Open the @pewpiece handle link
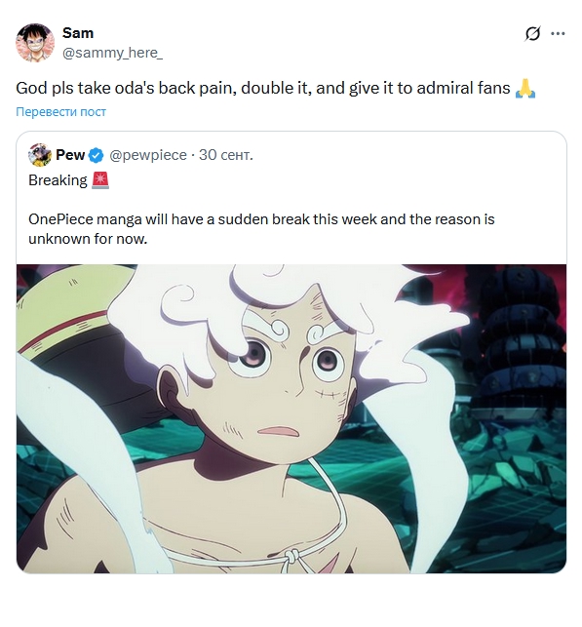582x627 pixels. (148, 155)
